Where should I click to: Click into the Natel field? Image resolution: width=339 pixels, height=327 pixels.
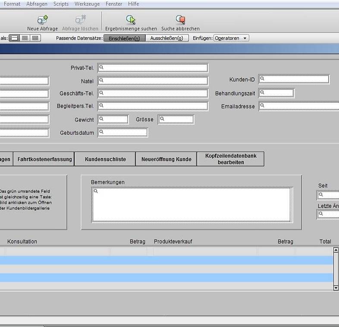point(153,81)
